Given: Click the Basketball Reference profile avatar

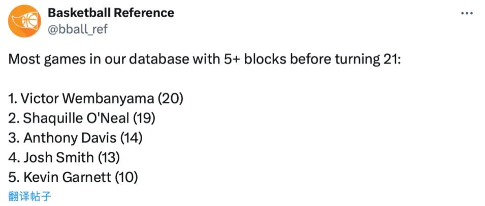Looking at the screenshot, I should [24, 21].
